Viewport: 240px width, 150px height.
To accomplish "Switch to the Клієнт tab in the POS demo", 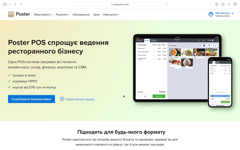I will coord(153,40).
